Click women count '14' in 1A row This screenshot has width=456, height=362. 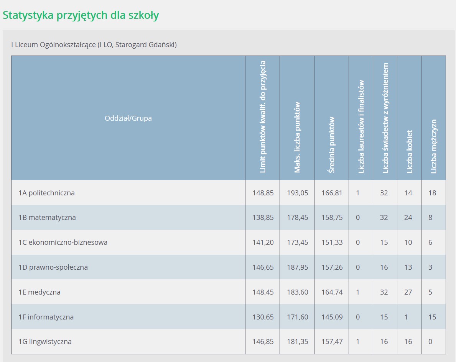coord(408,193)
